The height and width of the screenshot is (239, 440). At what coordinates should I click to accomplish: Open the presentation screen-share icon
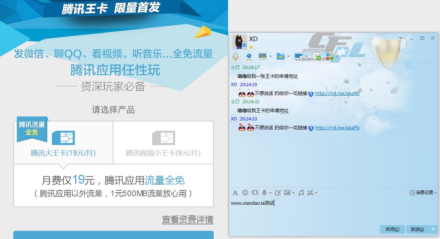[263, 56]
